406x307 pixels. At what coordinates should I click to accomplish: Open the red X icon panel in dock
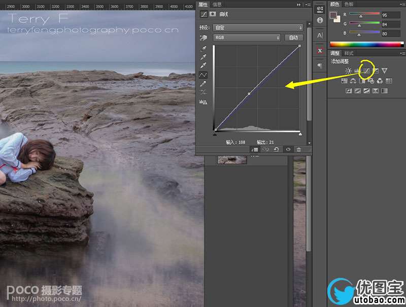pyautogui.click(x=320, y=50)
